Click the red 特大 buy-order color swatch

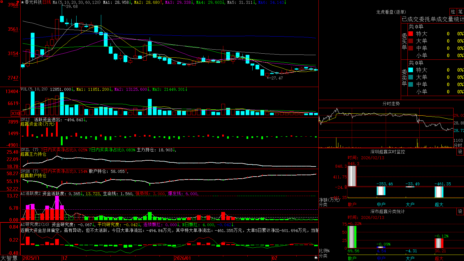point(411,34)
